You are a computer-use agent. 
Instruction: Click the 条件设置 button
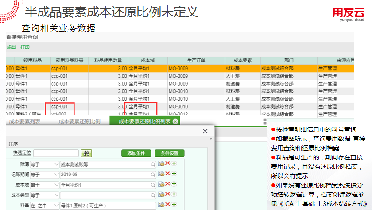[x=169, y=153]
